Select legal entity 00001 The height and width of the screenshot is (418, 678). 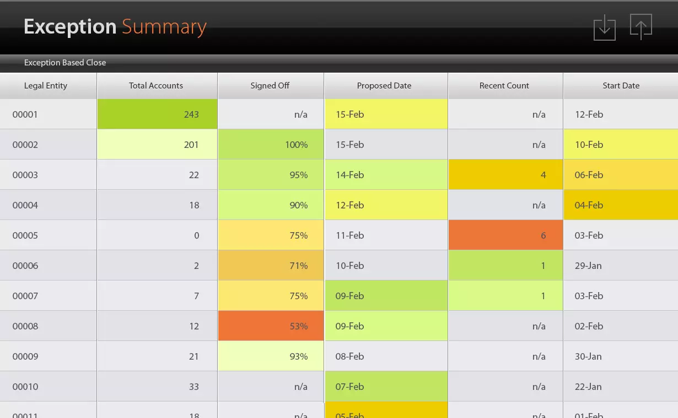(48, 114)
